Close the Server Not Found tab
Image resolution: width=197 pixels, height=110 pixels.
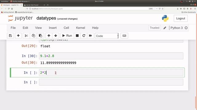[44, 5]
